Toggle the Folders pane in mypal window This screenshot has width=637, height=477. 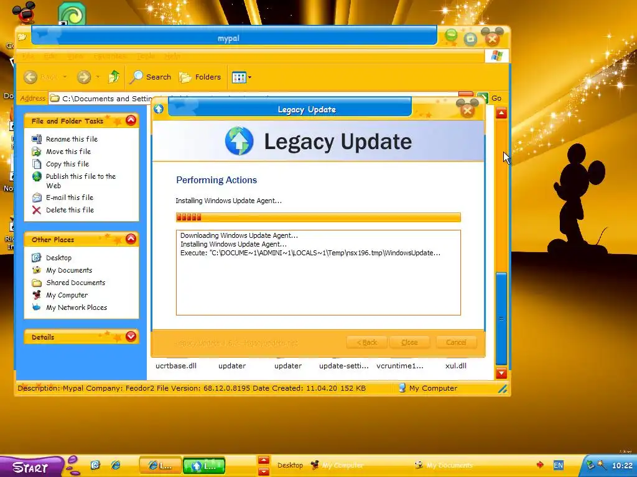(x=200, y=76)
